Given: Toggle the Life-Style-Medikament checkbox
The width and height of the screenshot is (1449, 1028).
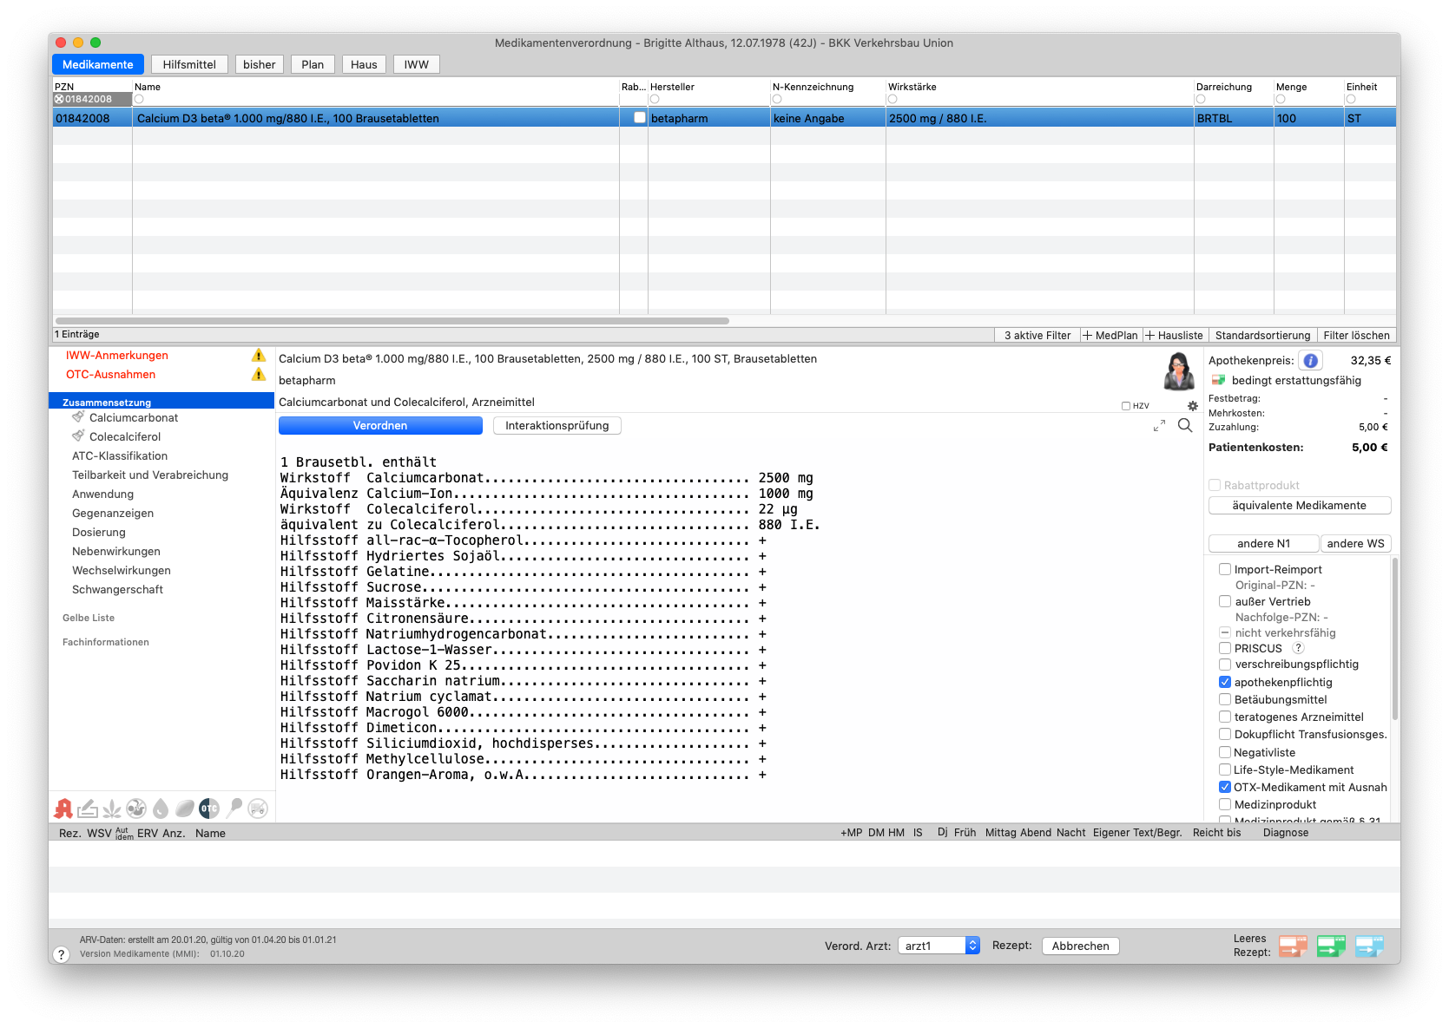Looking at the screenshot, I should pyautogui.click(x=1225, y=769).
